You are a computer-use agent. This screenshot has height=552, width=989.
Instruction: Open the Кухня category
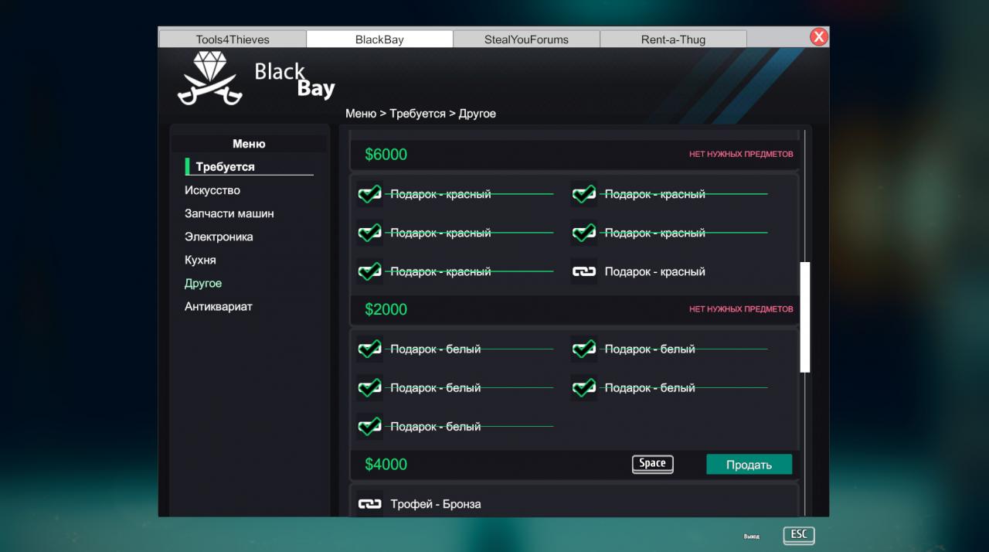200,260
